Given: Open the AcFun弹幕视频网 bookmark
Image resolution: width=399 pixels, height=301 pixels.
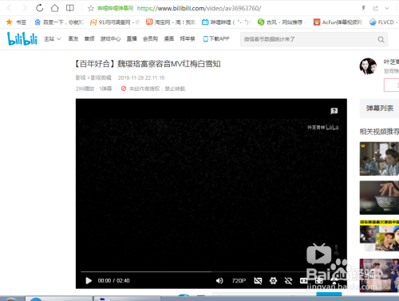Looking at the screenshot, I should [338, 22].
